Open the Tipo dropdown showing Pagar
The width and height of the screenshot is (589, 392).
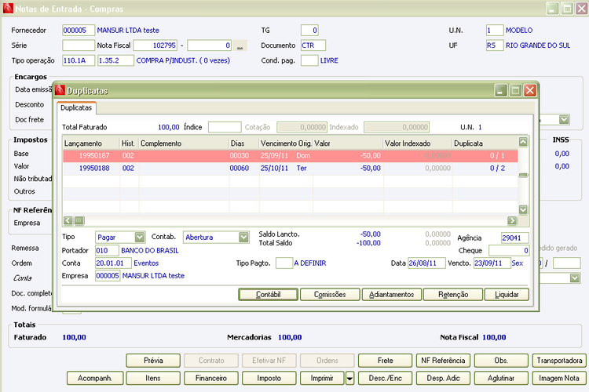[139, 237]
